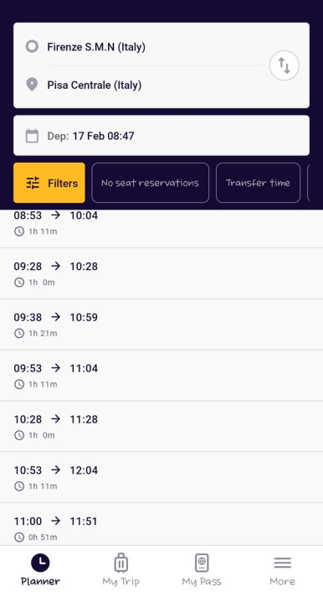
Task: Tap the location pin next to Pisa Centrale
Action: (x=32, y=85)
